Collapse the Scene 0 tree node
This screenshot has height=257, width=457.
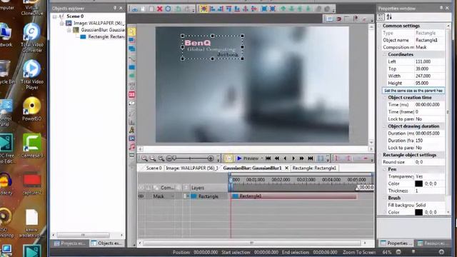tap(54, 16)
